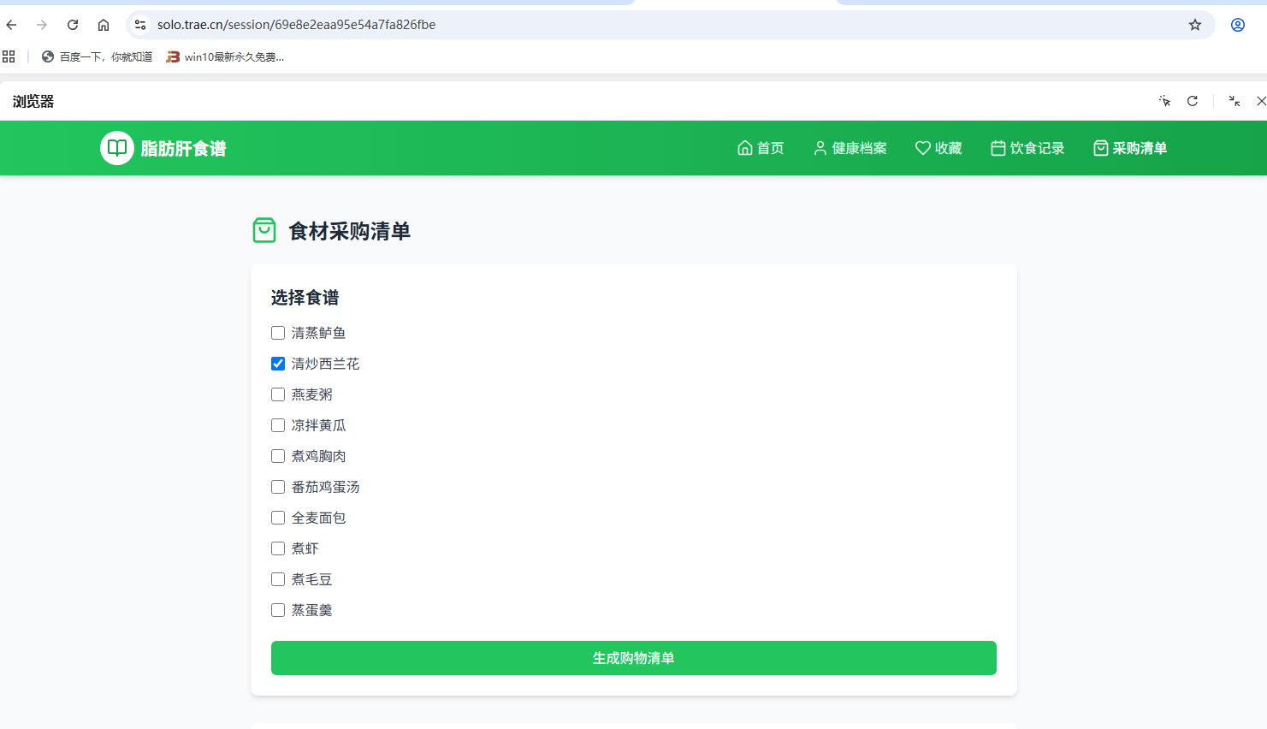This screenshot has height=729, width=1267.
Task: Open the 首页 navigation item
Action: pyautogui.click(x=761, y=148)
